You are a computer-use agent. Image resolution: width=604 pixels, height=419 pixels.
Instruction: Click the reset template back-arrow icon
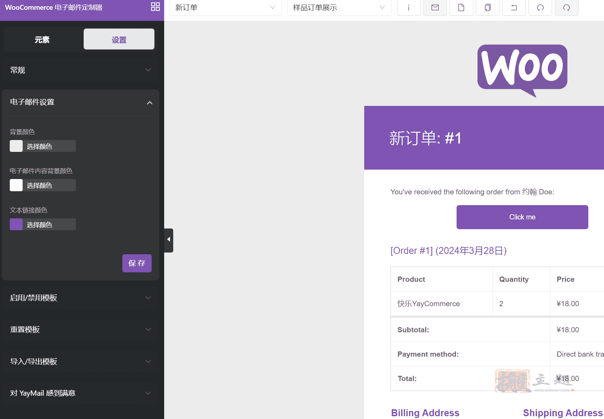point(514,8)
